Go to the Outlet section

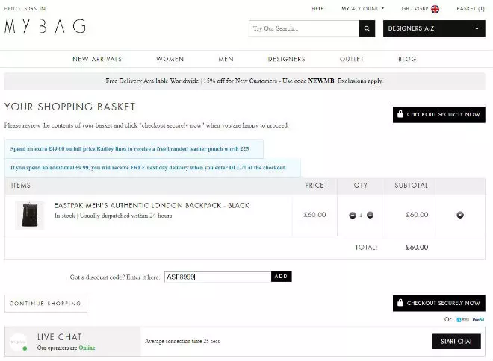click(x=352, y=59)
